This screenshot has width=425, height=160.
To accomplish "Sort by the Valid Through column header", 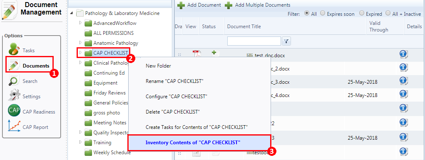I will (379, 27).
